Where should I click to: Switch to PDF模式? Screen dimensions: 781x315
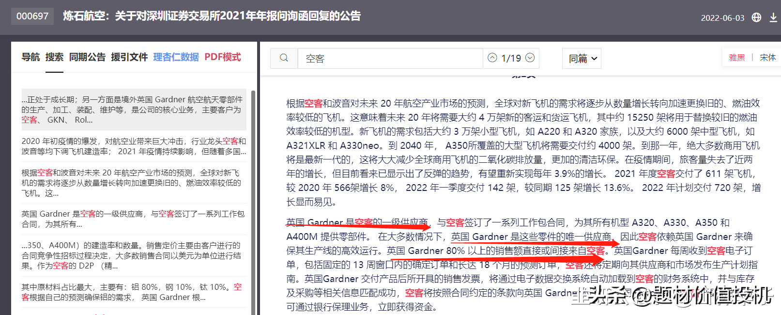[223, 57]
